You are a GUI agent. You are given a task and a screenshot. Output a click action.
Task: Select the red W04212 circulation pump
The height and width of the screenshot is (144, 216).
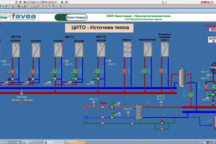[x=124, y=71]
